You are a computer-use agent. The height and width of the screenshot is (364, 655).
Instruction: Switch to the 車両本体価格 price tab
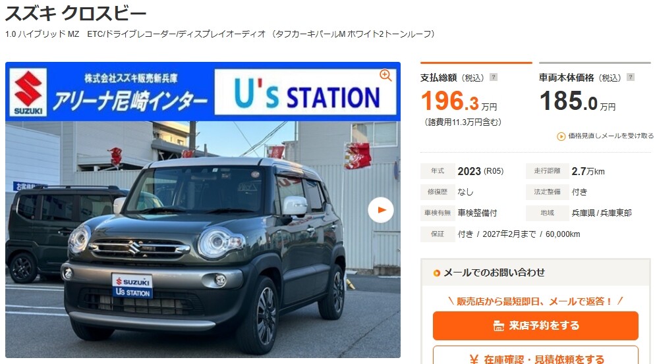point(595,78)
